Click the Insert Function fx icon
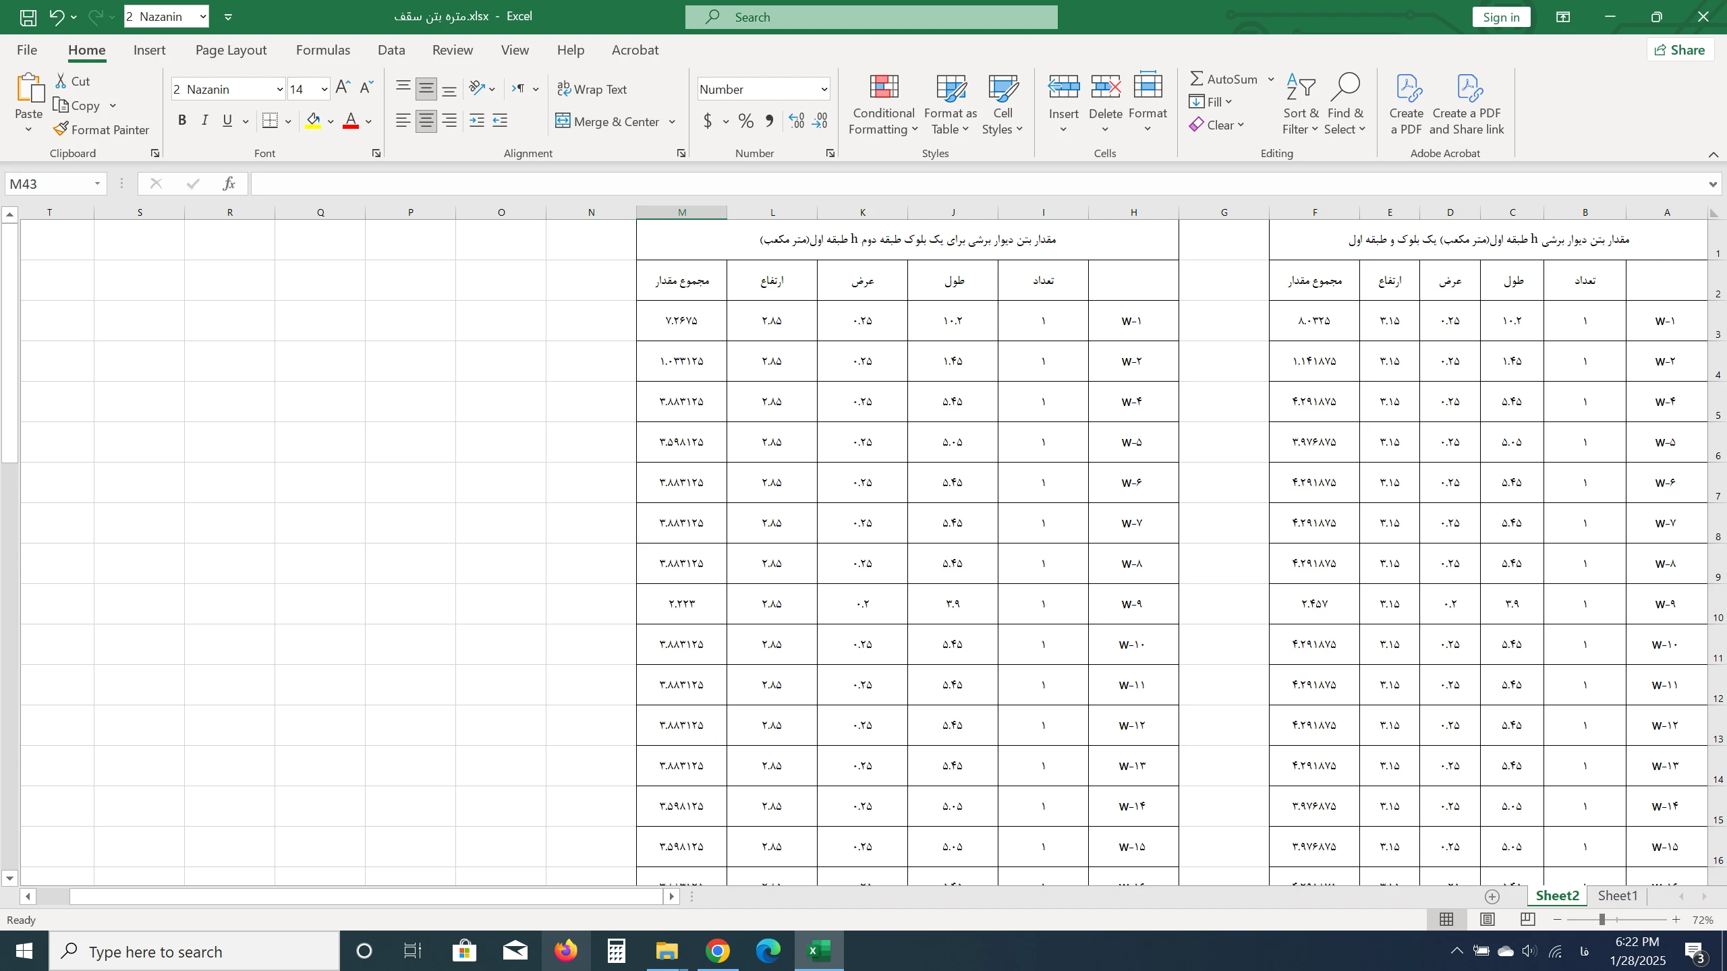Screen dimensions: 1727x971 point(229,183)
